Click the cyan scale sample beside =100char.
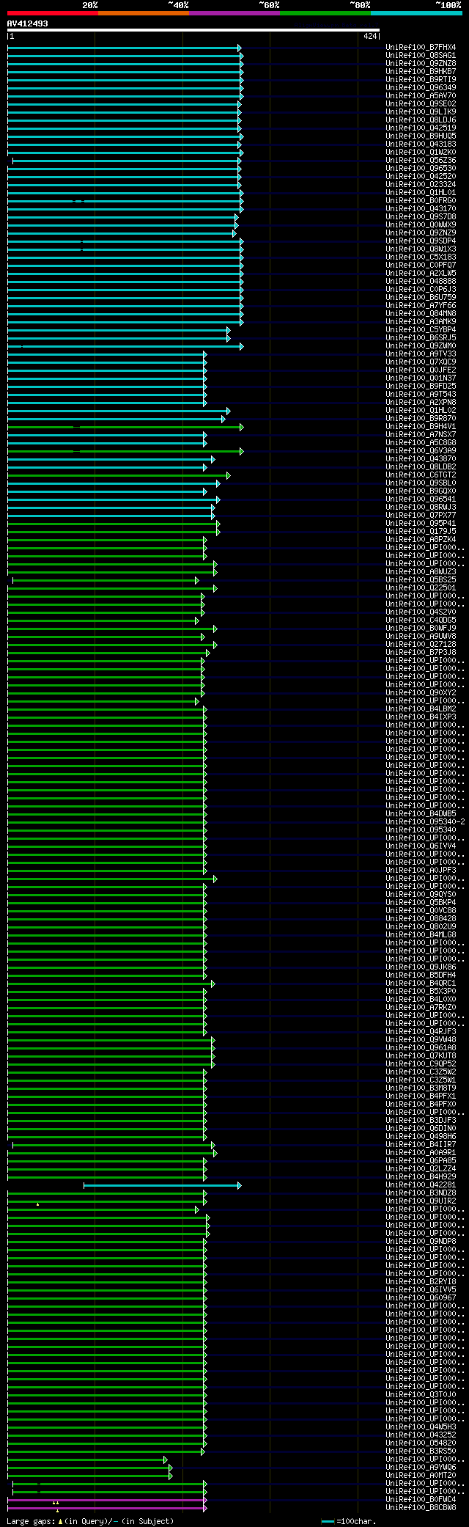Screen dimensions: 469x1527 328,1522
